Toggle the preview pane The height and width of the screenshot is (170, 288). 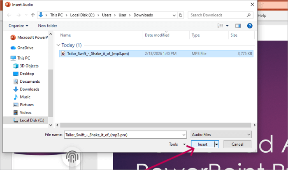[x=238, y=26]
